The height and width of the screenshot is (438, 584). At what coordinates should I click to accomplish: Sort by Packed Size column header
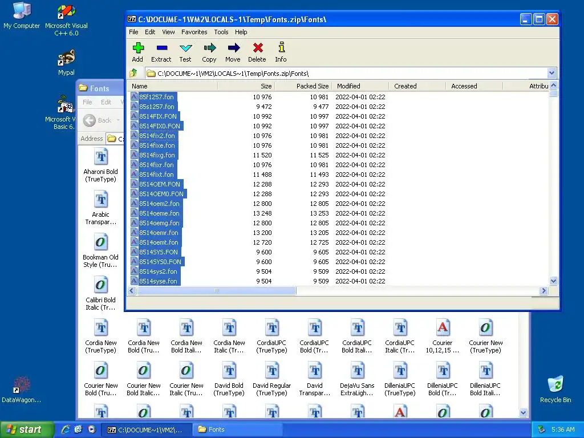tap(303, 86)
